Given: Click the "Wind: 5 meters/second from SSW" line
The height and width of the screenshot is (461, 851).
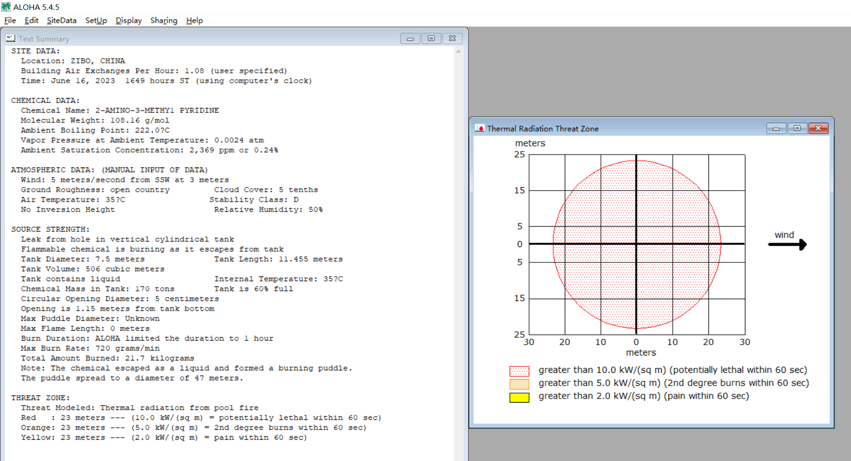Looking at the screenshot, I should click(x=125, y=180).
